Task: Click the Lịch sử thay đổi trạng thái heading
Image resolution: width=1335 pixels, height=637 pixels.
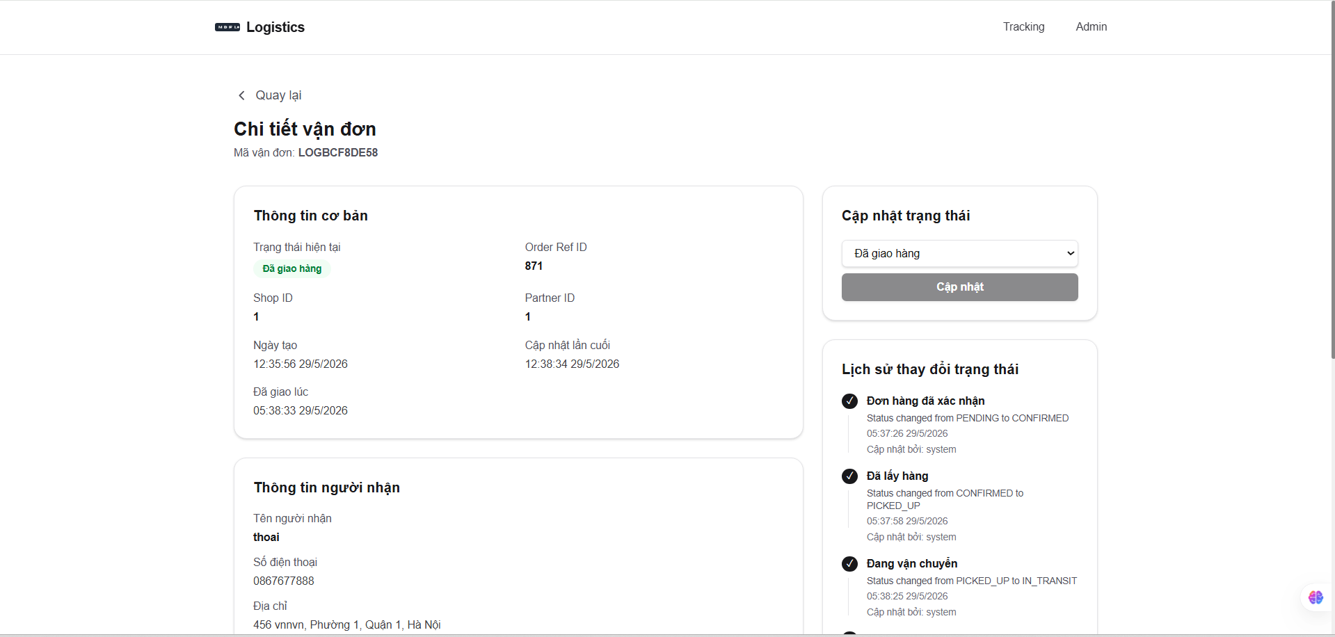Action: point(930,369)
